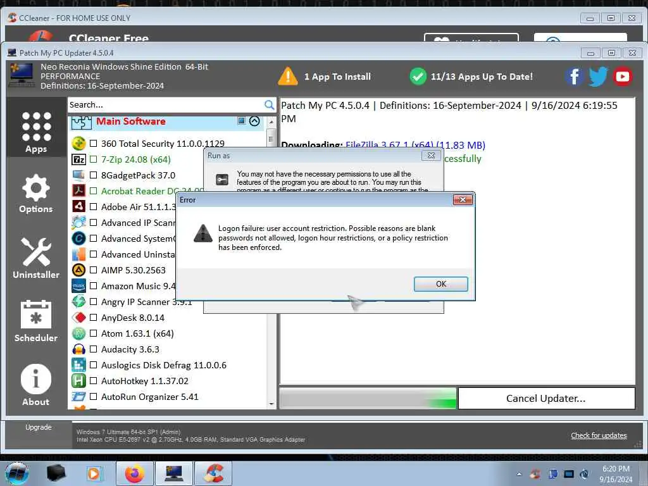Check AutoHotkey 1.1.37.02 checkbox
The image size is (648, 486).
point(94,380)
